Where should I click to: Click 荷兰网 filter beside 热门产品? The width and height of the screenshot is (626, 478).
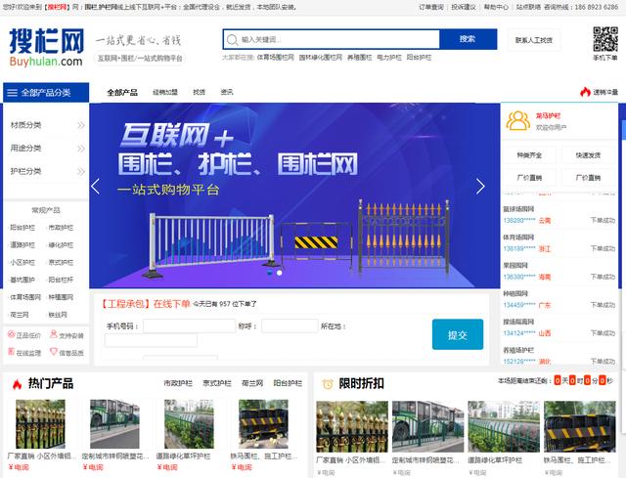[x=252, y=383]
